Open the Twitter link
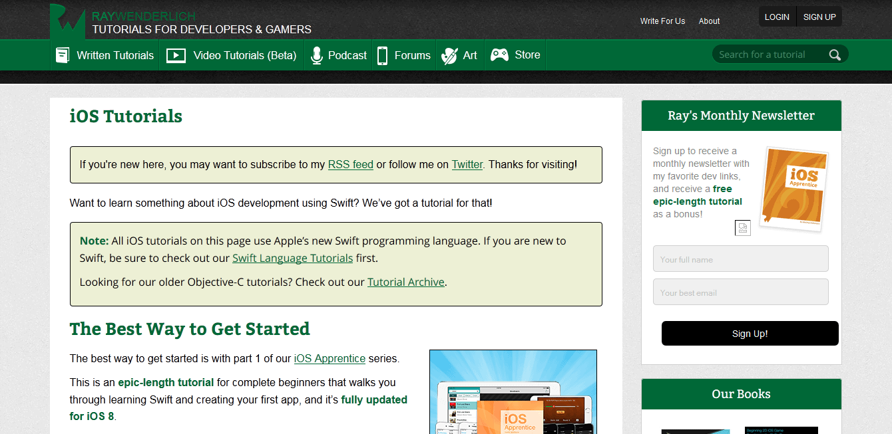The height and width of the screenshot is (434, 892). coord(467,164)
